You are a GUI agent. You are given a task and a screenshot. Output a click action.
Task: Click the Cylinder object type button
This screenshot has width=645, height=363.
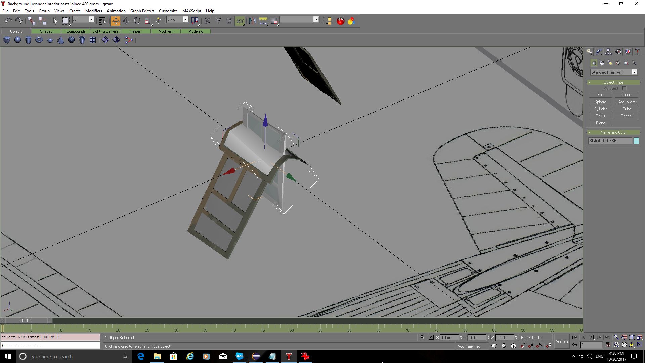pos(600,109)
